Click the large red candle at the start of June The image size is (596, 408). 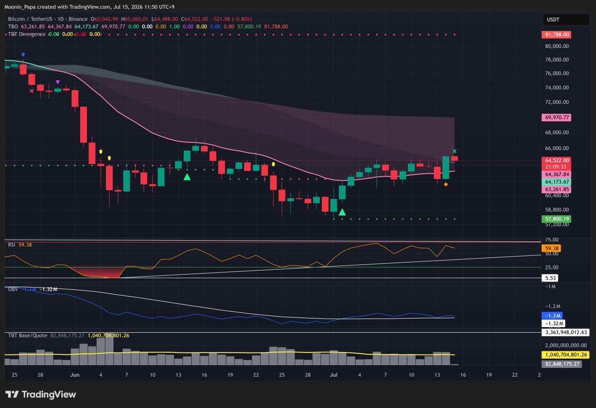click(x=83, y=124)
